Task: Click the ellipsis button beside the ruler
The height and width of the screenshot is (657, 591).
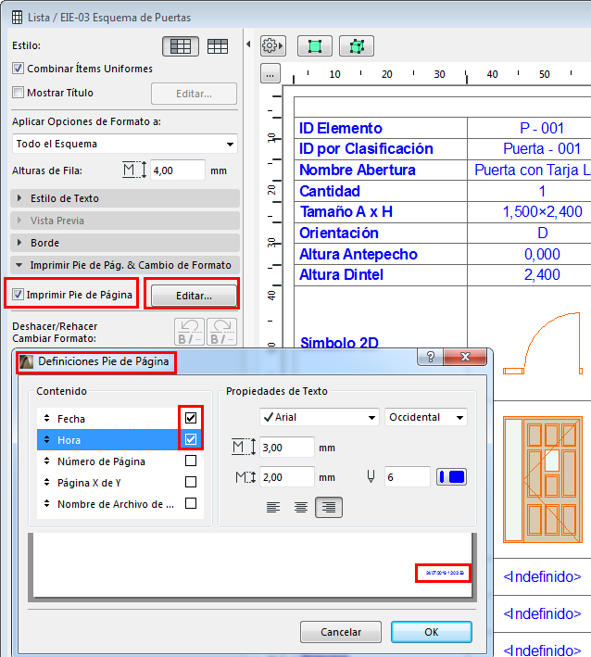Action: point(270,75)
